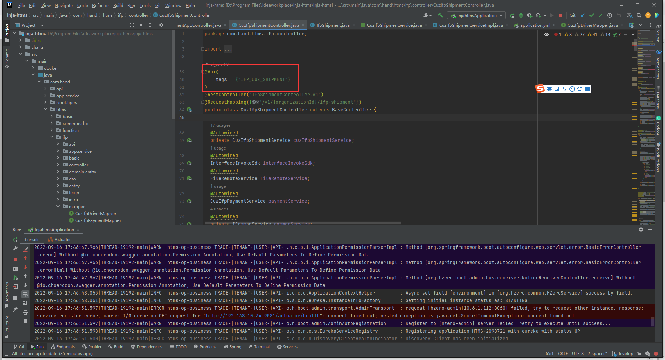This screenshot has height=360, width=665.
Task: Hide the Project tool window
Action: click(x=170, y=25)
